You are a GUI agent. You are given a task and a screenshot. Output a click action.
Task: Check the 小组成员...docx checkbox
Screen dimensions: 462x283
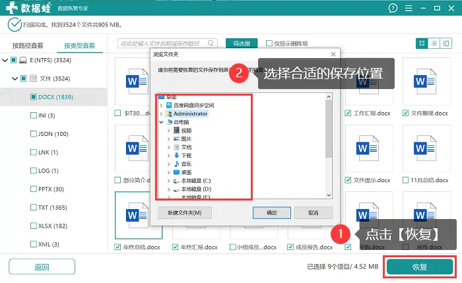coord(233,247)
